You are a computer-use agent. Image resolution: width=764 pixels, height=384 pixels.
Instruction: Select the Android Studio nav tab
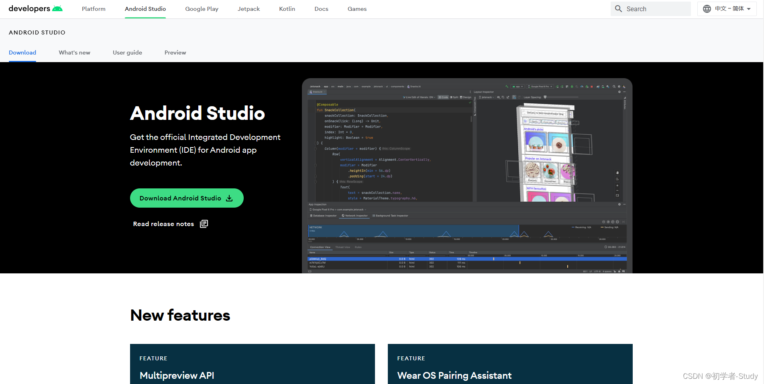coord(145,9)
